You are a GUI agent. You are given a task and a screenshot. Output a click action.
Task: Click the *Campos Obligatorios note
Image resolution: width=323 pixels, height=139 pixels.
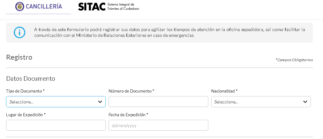(x=294, y=60)
